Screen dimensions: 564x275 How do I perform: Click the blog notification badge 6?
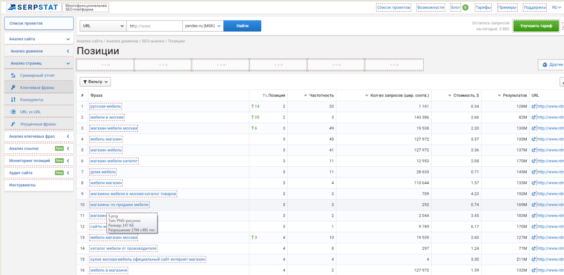coord(465,7)
